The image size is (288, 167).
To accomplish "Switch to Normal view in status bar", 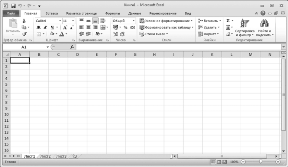I will 213,162.
